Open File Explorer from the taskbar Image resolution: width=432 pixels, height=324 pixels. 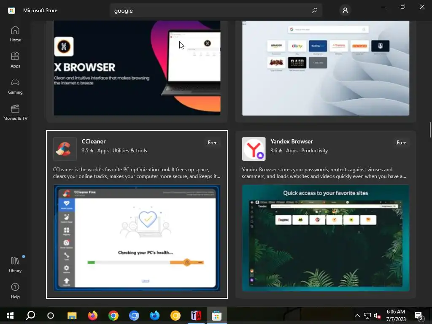(72, 316)
